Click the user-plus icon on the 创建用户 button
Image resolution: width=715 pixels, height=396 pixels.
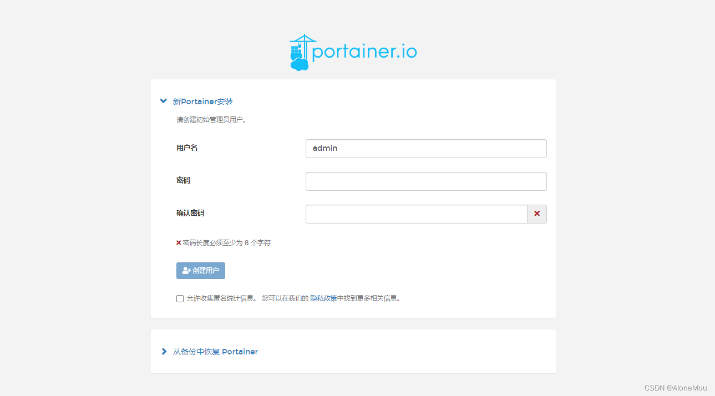click(186, 271)
